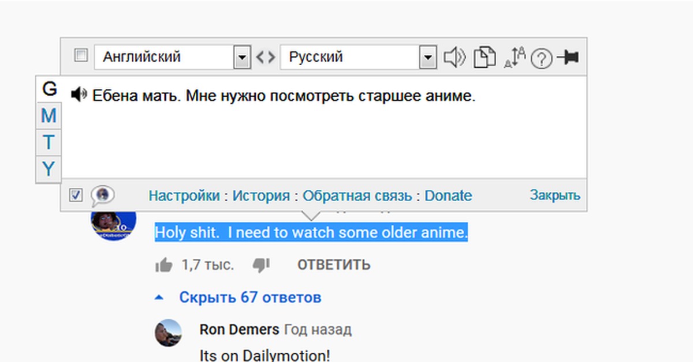Collapse replies via Скрыть 67 ответов
Screen dimensions: 693x362
coord(249,297)
